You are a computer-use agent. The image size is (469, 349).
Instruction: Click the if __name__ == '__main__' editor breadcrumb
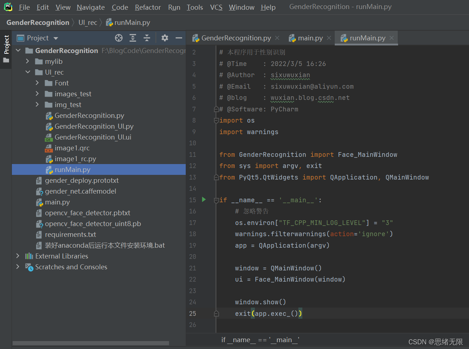click(x=260, y=340)
